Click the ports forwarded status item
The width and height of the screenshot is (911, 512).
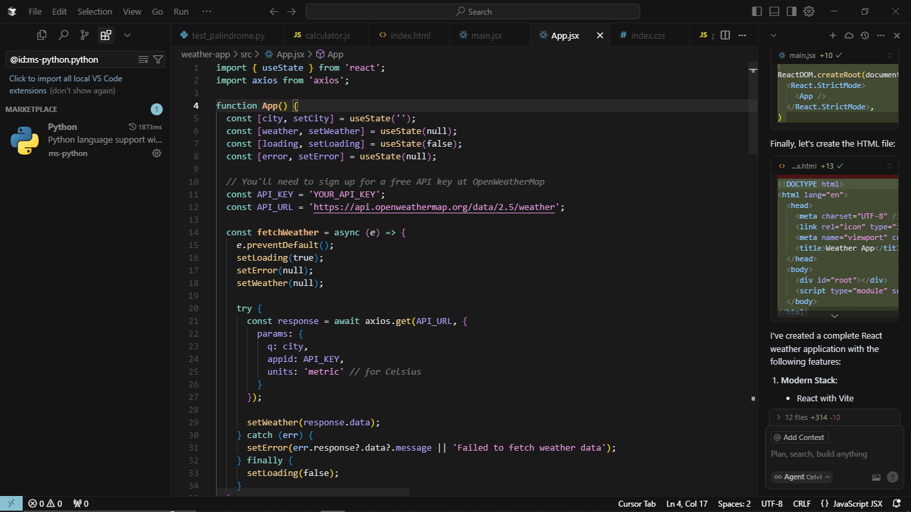[81, 503]
